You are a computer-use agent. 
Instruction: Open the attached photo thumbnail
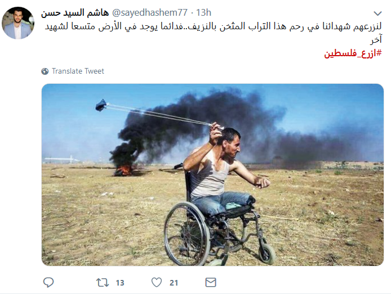pyautogui.click(x=212, y=175)
